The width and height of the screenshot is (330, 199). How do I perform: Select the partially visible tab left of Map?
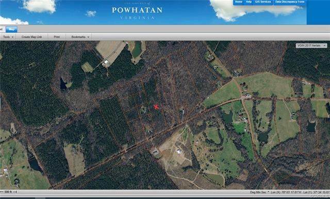[2, 29]
